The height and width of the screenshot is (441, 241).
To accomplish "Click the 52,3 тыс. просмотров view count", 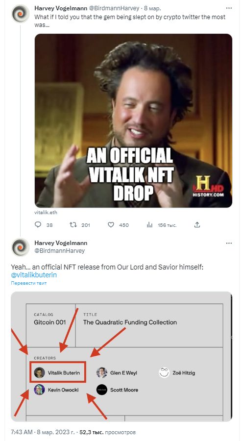I will (x=107, y=432).
